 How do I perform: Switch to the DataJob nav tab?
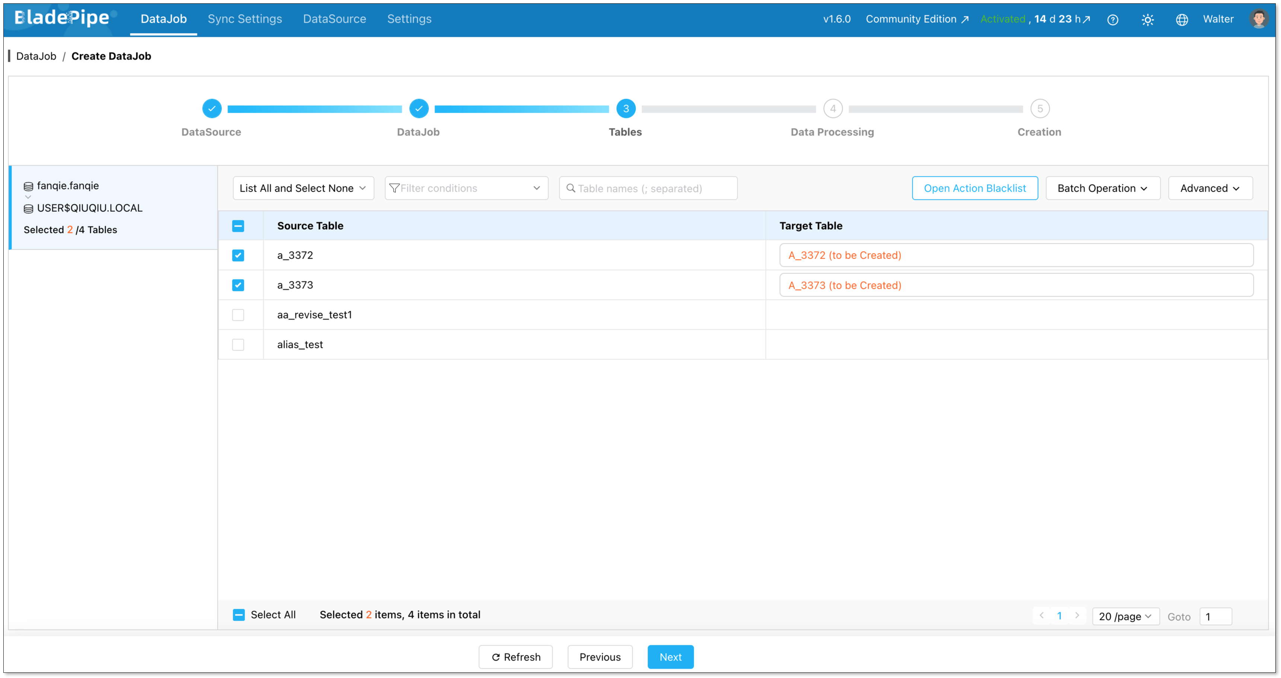click(x=163, y=19)
